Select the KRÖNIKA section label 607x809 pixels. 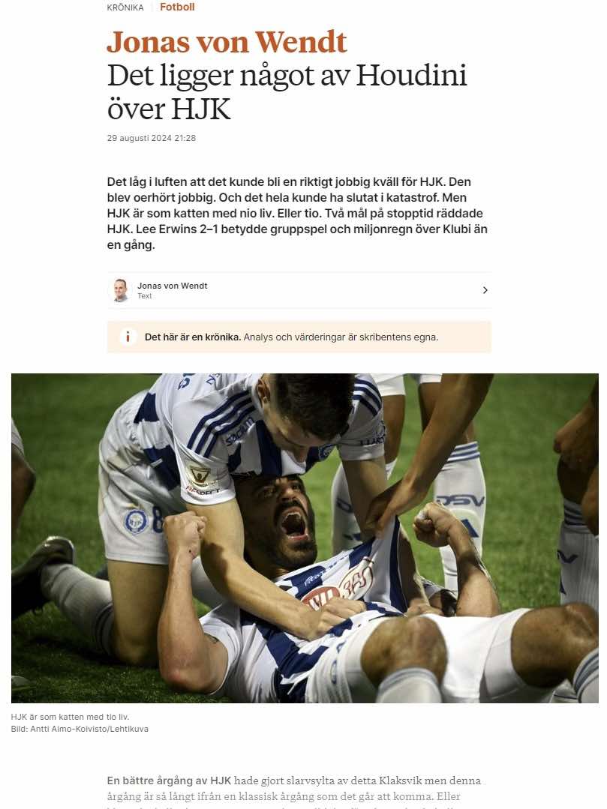(x=125, y=7)
